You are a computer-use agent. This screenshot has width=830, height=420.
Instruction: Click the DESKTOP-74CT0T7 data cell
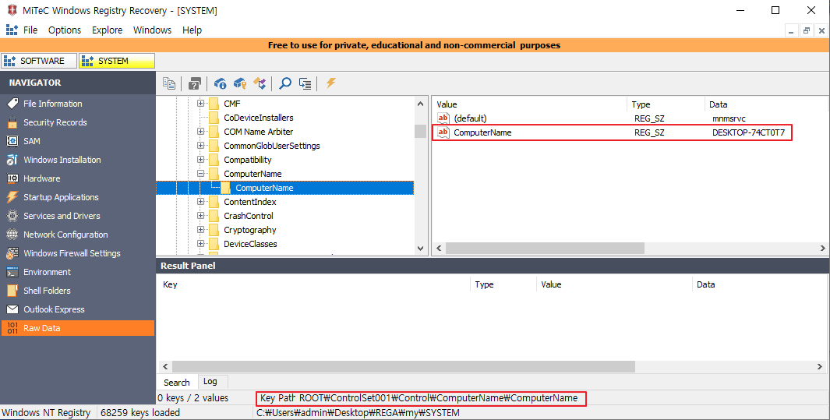[x=748, y=132]
